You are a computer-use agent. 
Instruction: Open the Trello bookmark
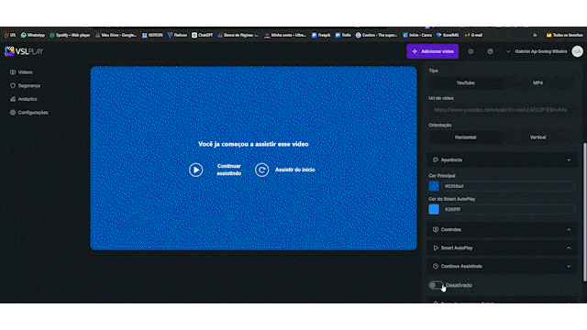pos(343,35)
